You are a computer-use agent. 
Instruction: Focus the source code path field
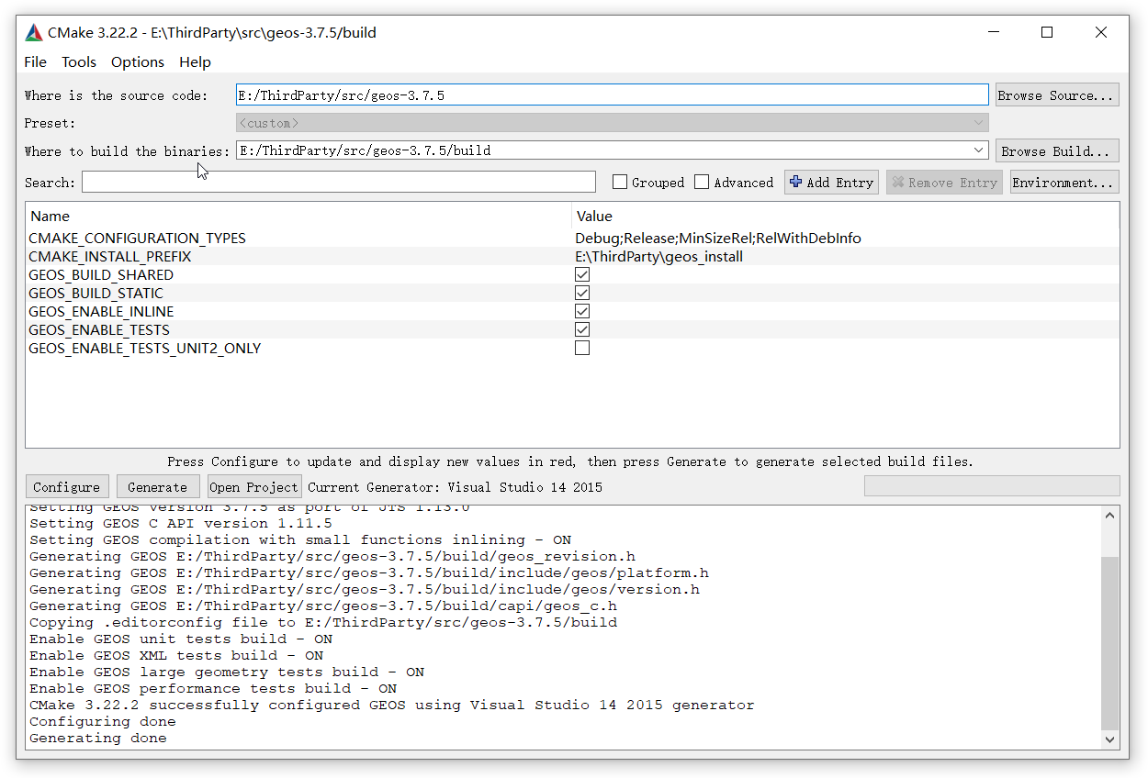612,94
